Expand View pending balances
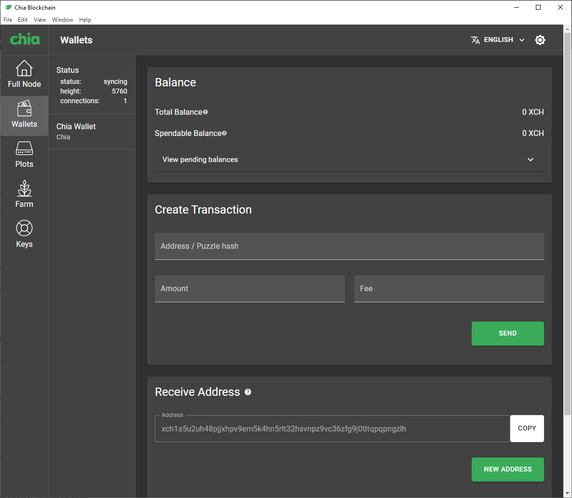The height and width of the screenshot is (498, 572). [x=349, y=159]
